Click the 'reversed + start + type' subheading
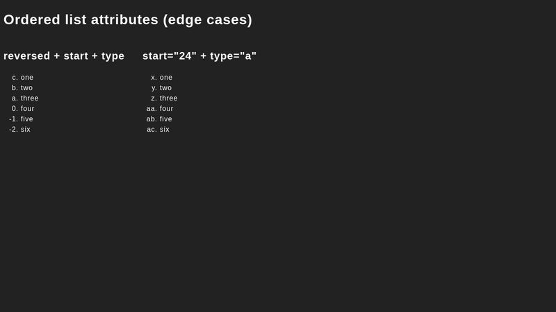The width and height of the screenshot is (556, 312). point(64,56)
